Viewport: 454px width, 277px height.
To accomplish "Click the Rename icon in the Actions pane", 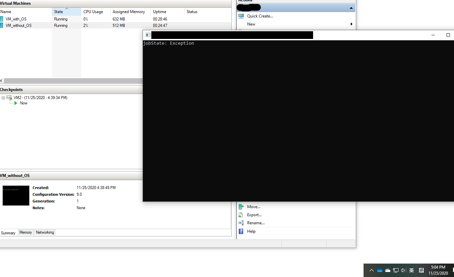I will click(x=241, y=223).
